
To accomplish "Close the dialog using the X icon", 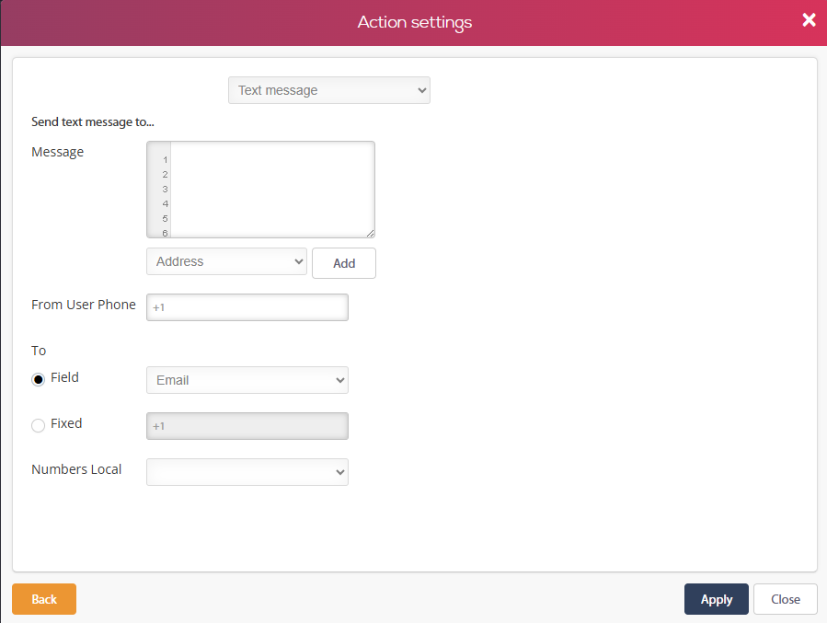I will click(809, 20).
